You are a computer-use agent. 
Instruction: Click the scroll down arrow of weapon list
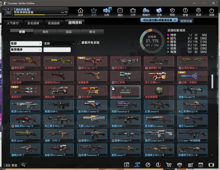click(212, 155)
